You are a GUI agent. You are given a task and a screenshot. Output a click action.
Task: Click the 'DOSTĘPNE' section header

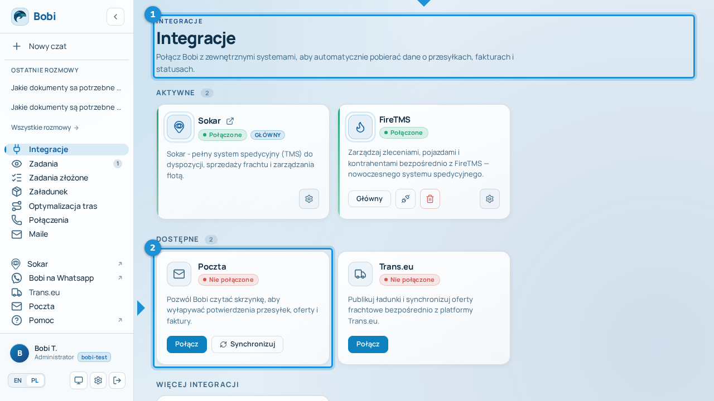[177, 239]
